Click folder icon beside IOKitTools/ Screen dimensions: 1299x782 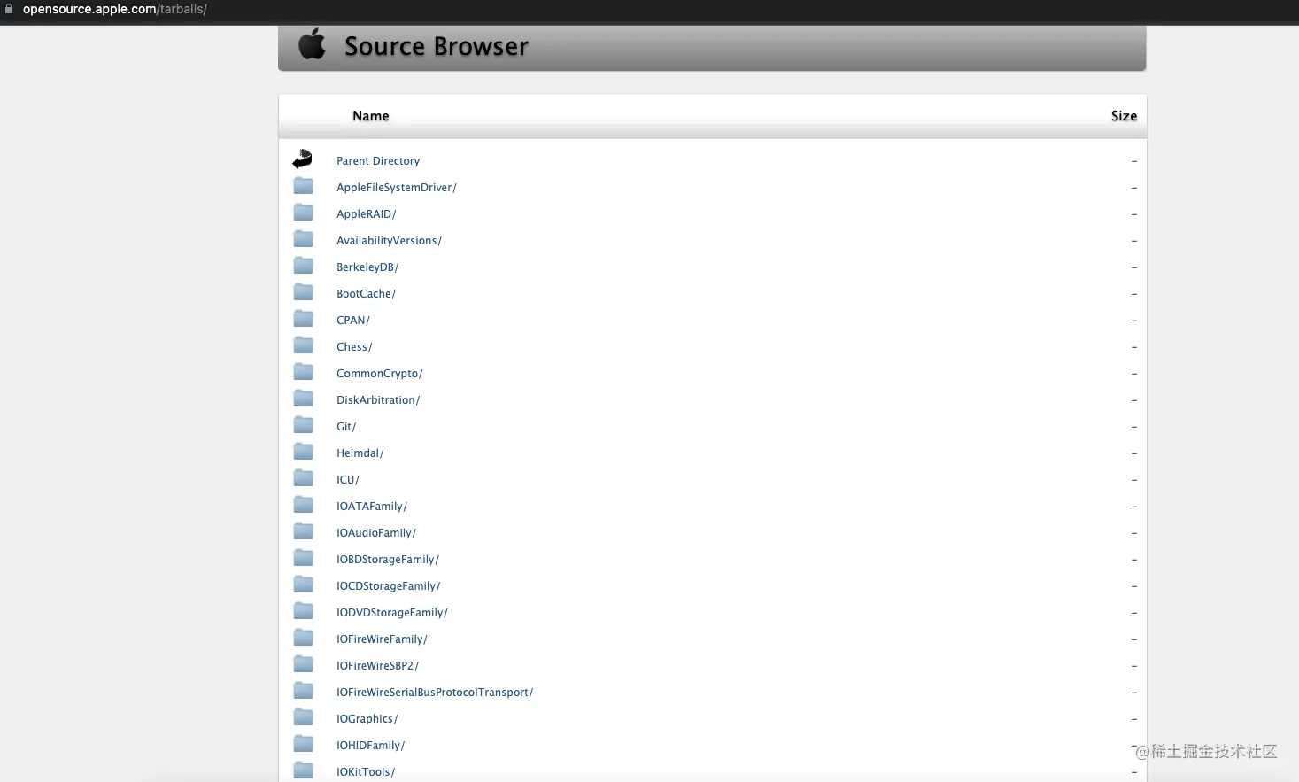303,770
